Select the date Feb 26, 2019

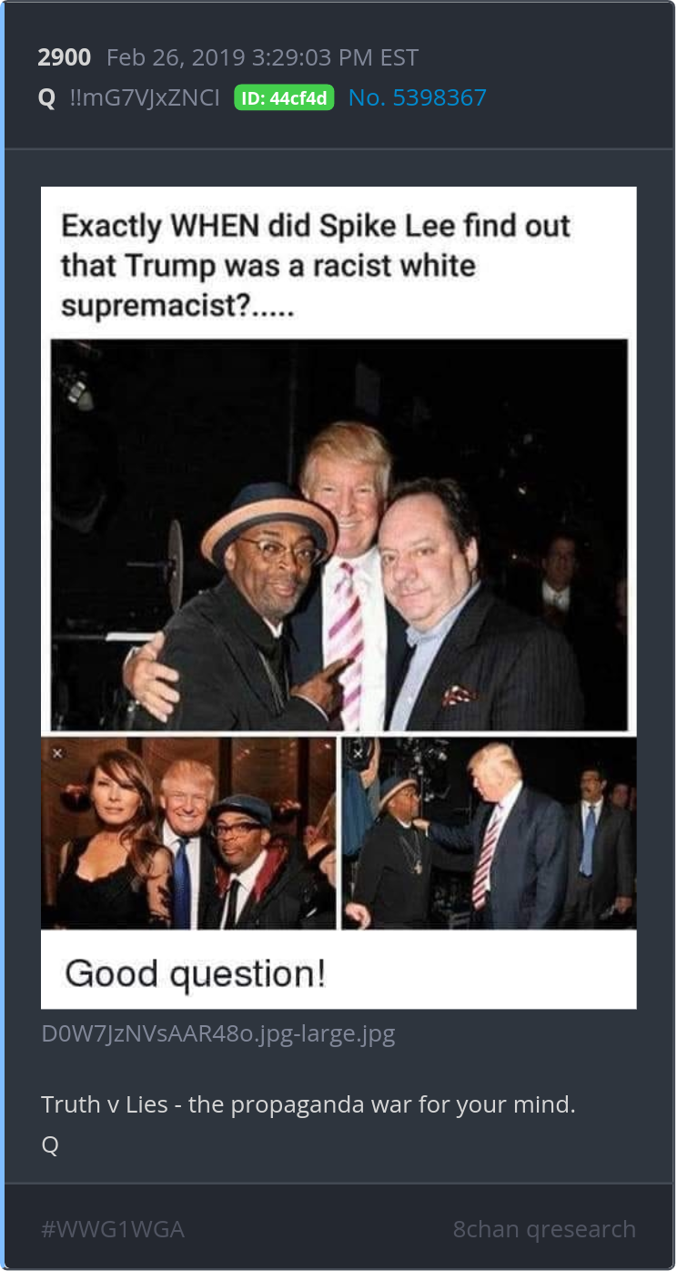pyautogui.click(x=175, y=57)
